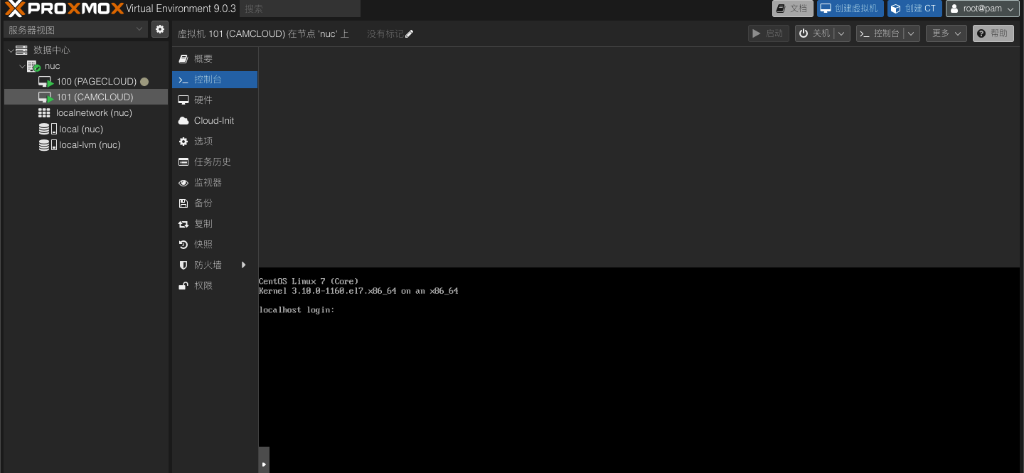The image size is (1024, 473).
Task: Click the 概要 book icon
Action: click(183, 59)
